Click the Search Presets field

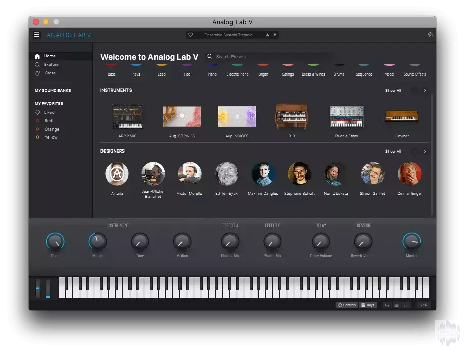coord(270,56)
